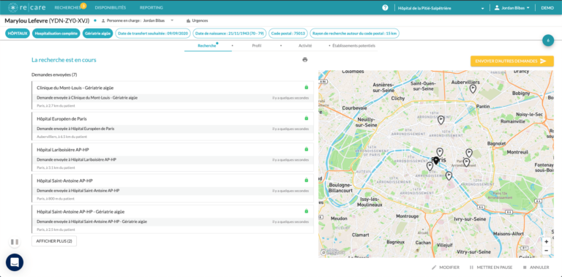Viewport: 562px width, 277px height.
Task: Click DEMO label in header
Action: (x=547, y=8)
